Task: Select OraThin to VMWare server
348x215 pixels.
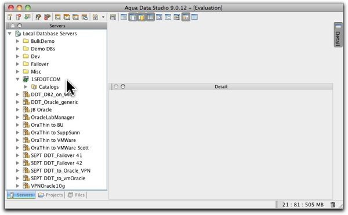Action: (53, 140)
